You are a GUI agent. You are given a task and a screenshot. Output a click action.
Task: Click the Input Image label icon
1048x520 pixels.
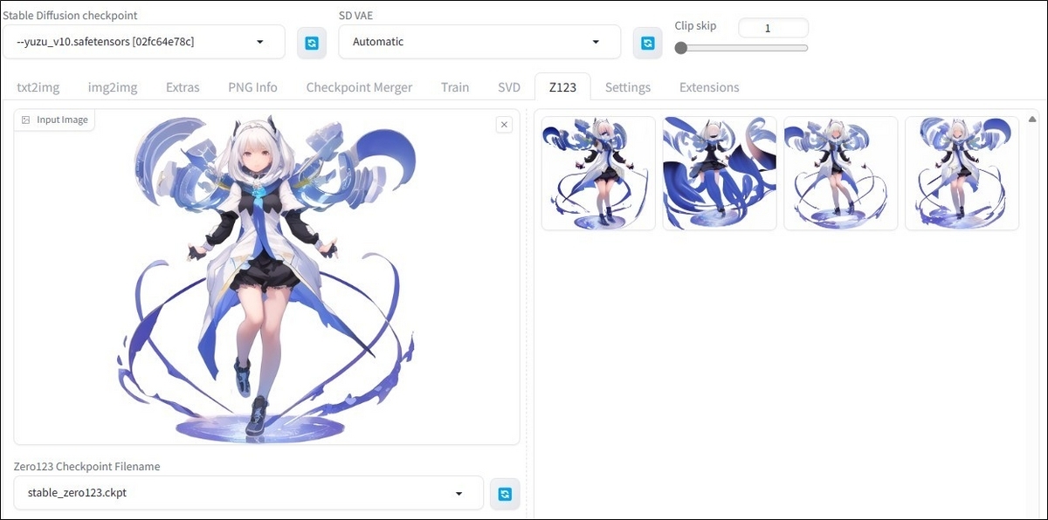pos(26,120)
